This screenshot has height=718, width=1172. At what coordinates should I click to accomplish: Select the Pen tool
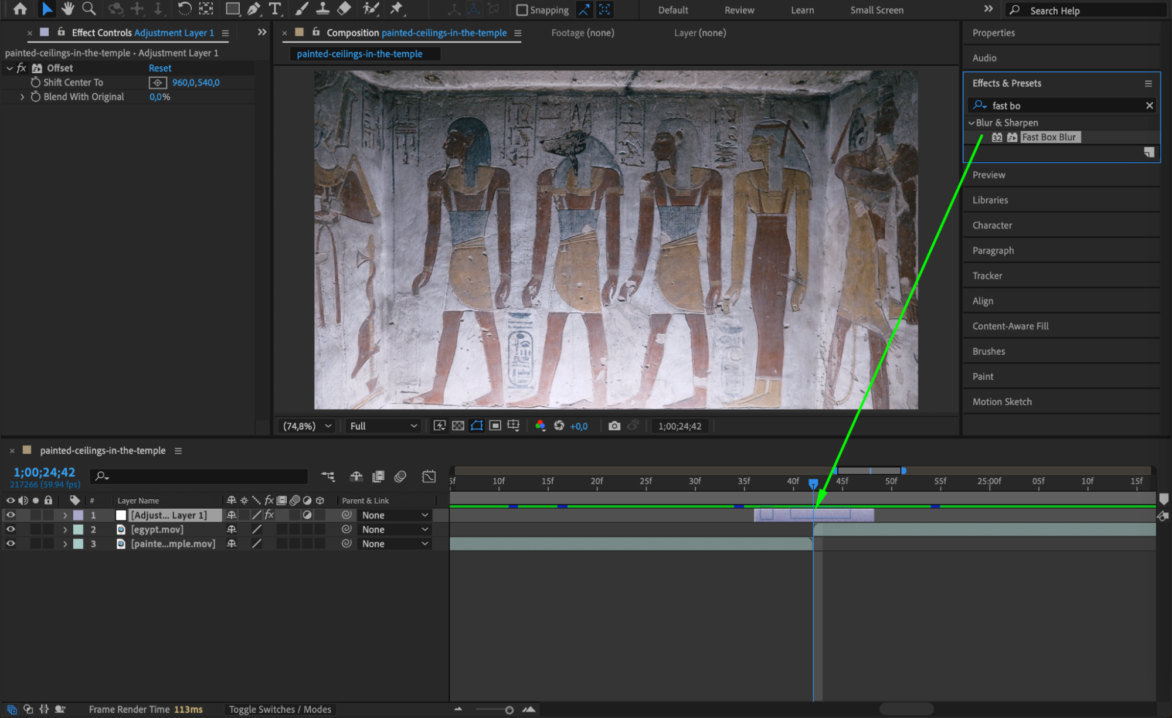pyautogui.click(x=254, y=9)
